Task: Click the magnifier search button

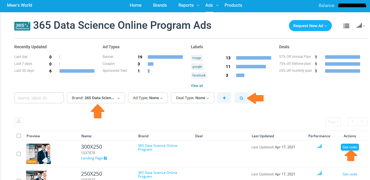Action: [x=241, y=98]
